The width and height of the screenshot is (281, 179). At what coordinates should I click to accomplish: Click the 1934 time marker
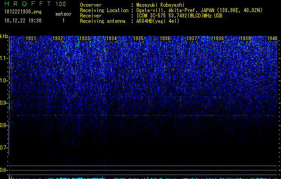click(112, 38)
